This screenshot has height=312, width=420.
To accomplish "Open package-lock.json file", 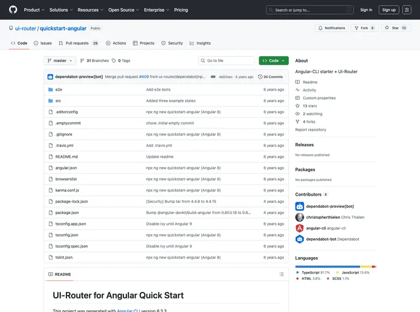I will [x=71, y=202].
